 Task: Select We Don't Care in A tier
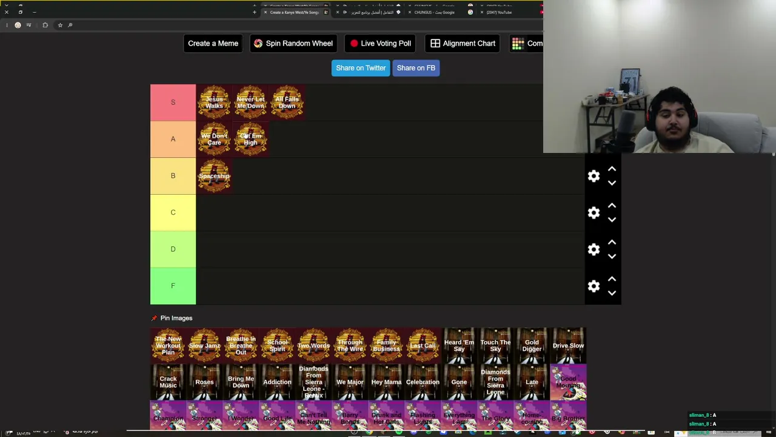point(214,139)
